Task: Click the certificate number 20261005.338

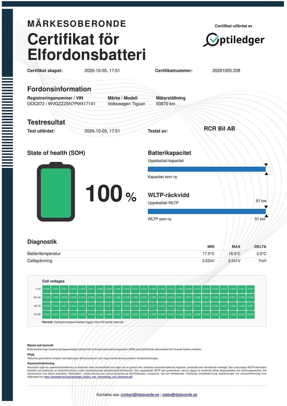Action: [x=226, y=70]
